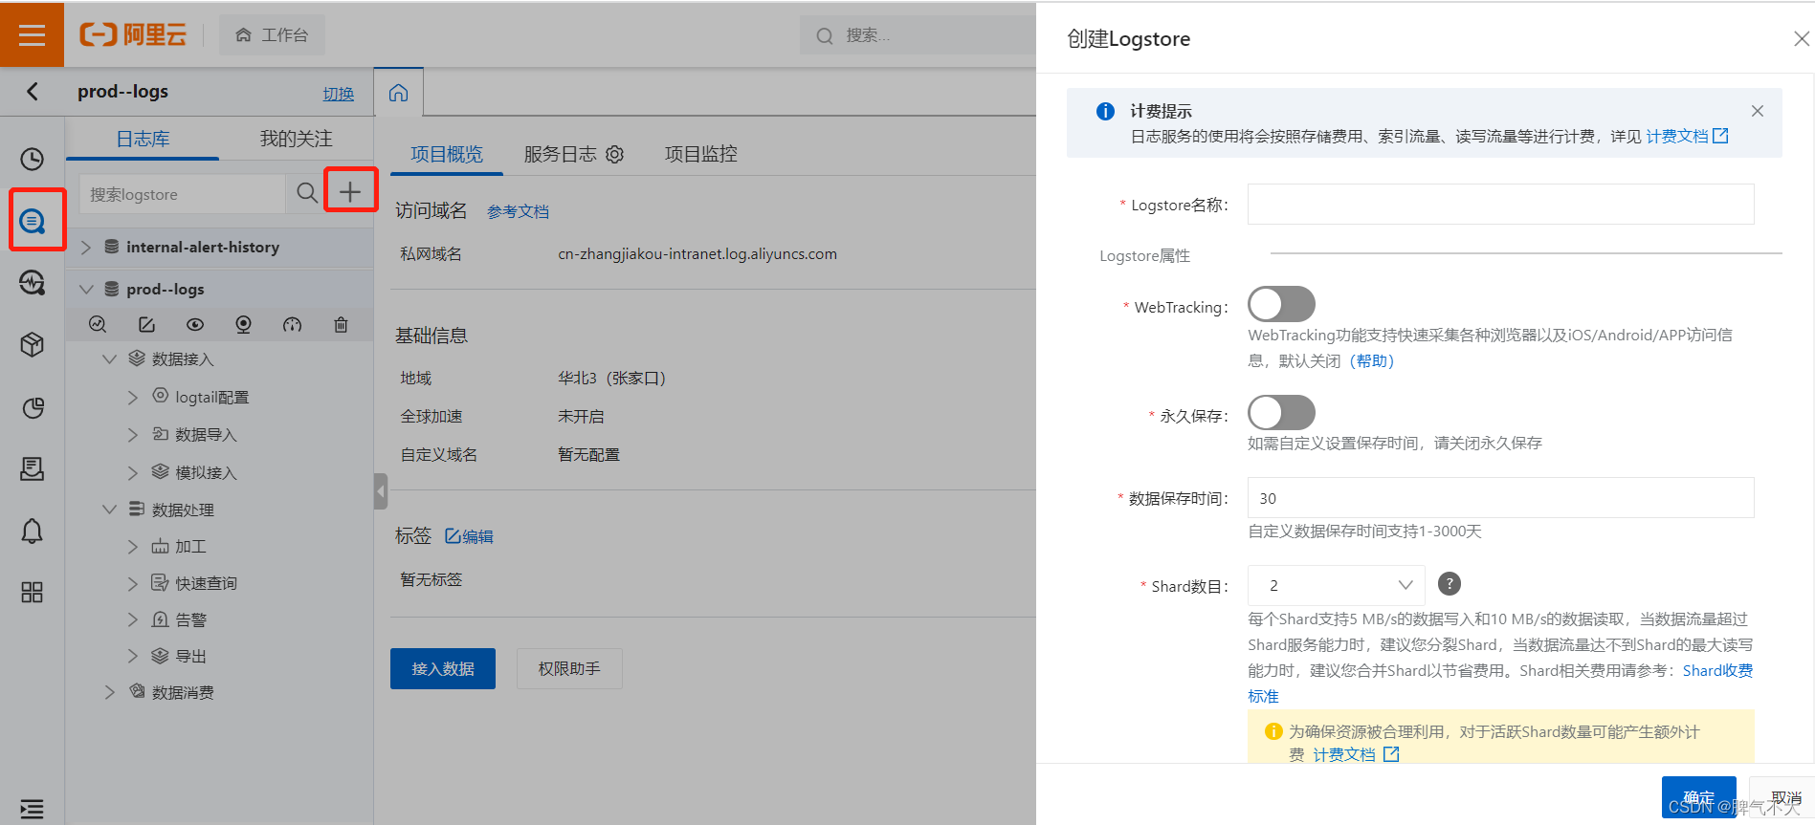This screenshot has width=1815, height=825.
Task: Focus the 数据保存时间 input field
Action: 1500,497
